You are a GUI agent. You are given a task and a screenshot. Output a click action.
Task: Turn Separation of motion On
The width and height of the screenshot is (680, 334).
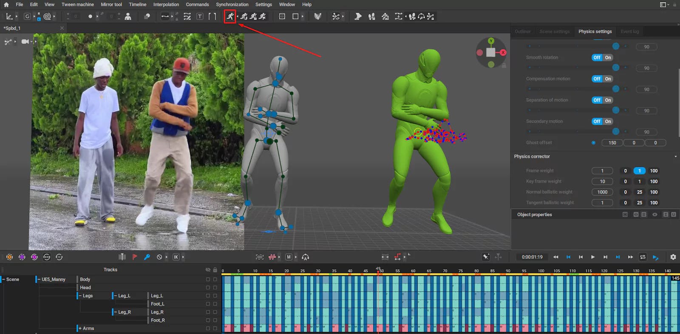[608, 100]
